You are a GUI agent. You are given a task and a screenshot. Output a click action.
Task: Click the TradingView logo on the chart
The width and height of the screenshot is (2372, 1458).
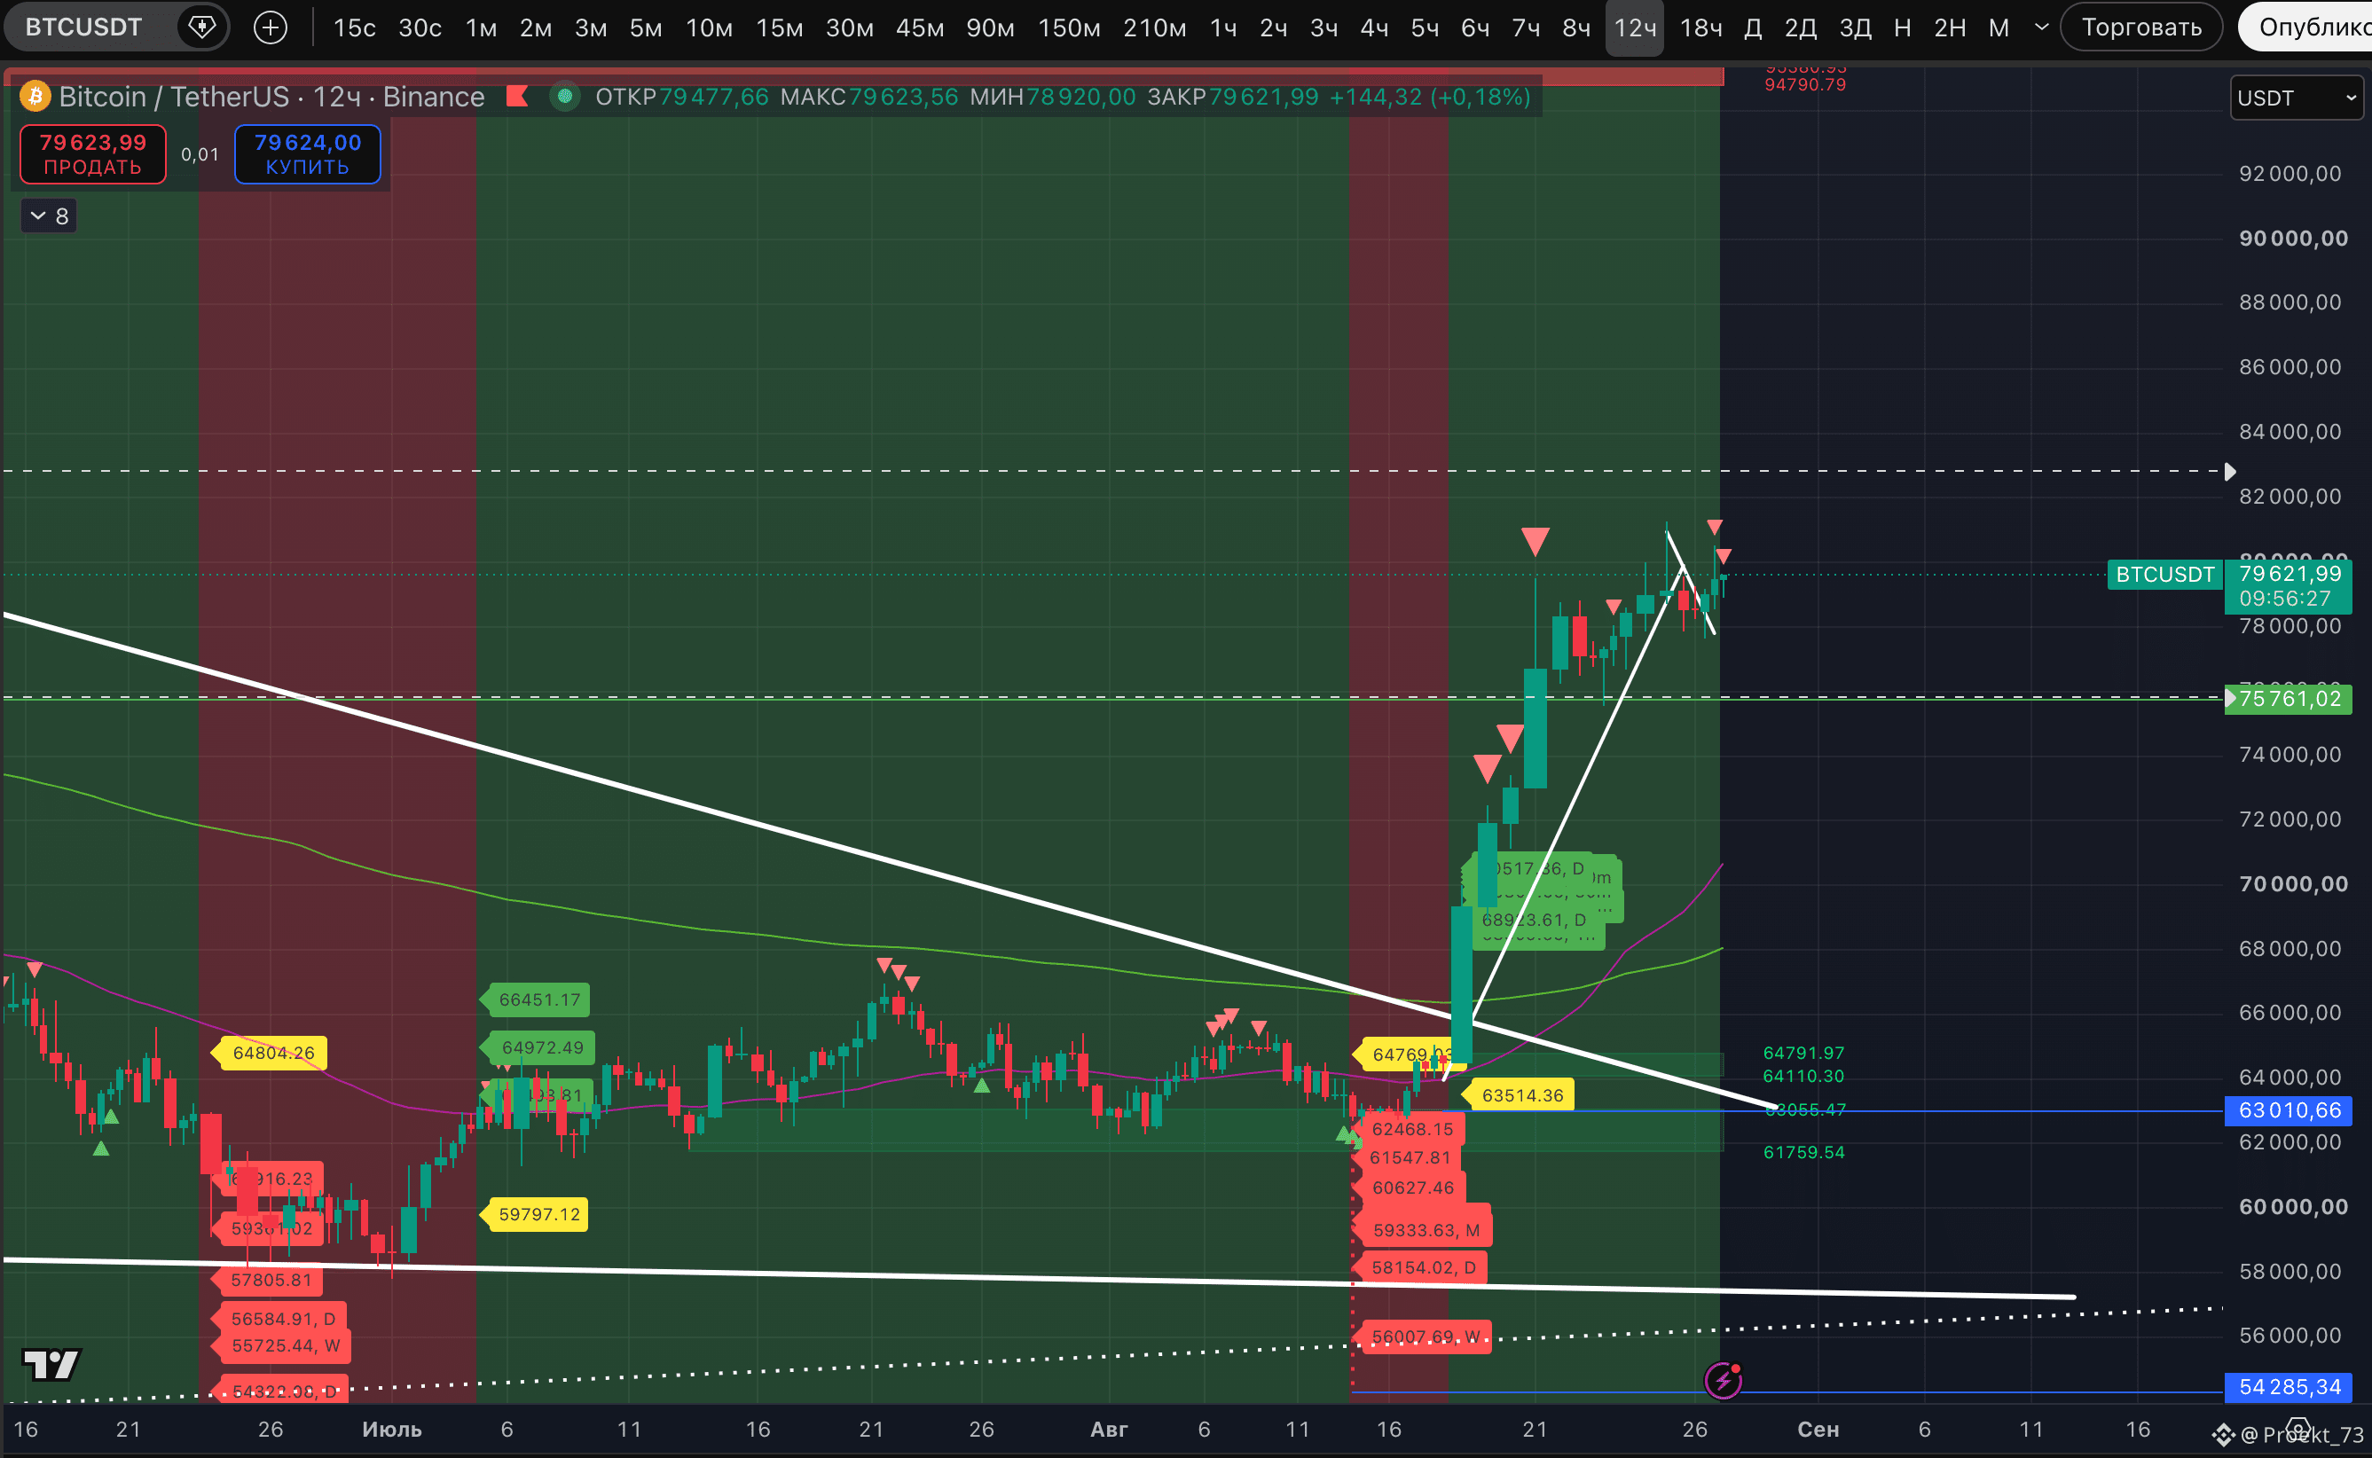(x=52, y=1363)
